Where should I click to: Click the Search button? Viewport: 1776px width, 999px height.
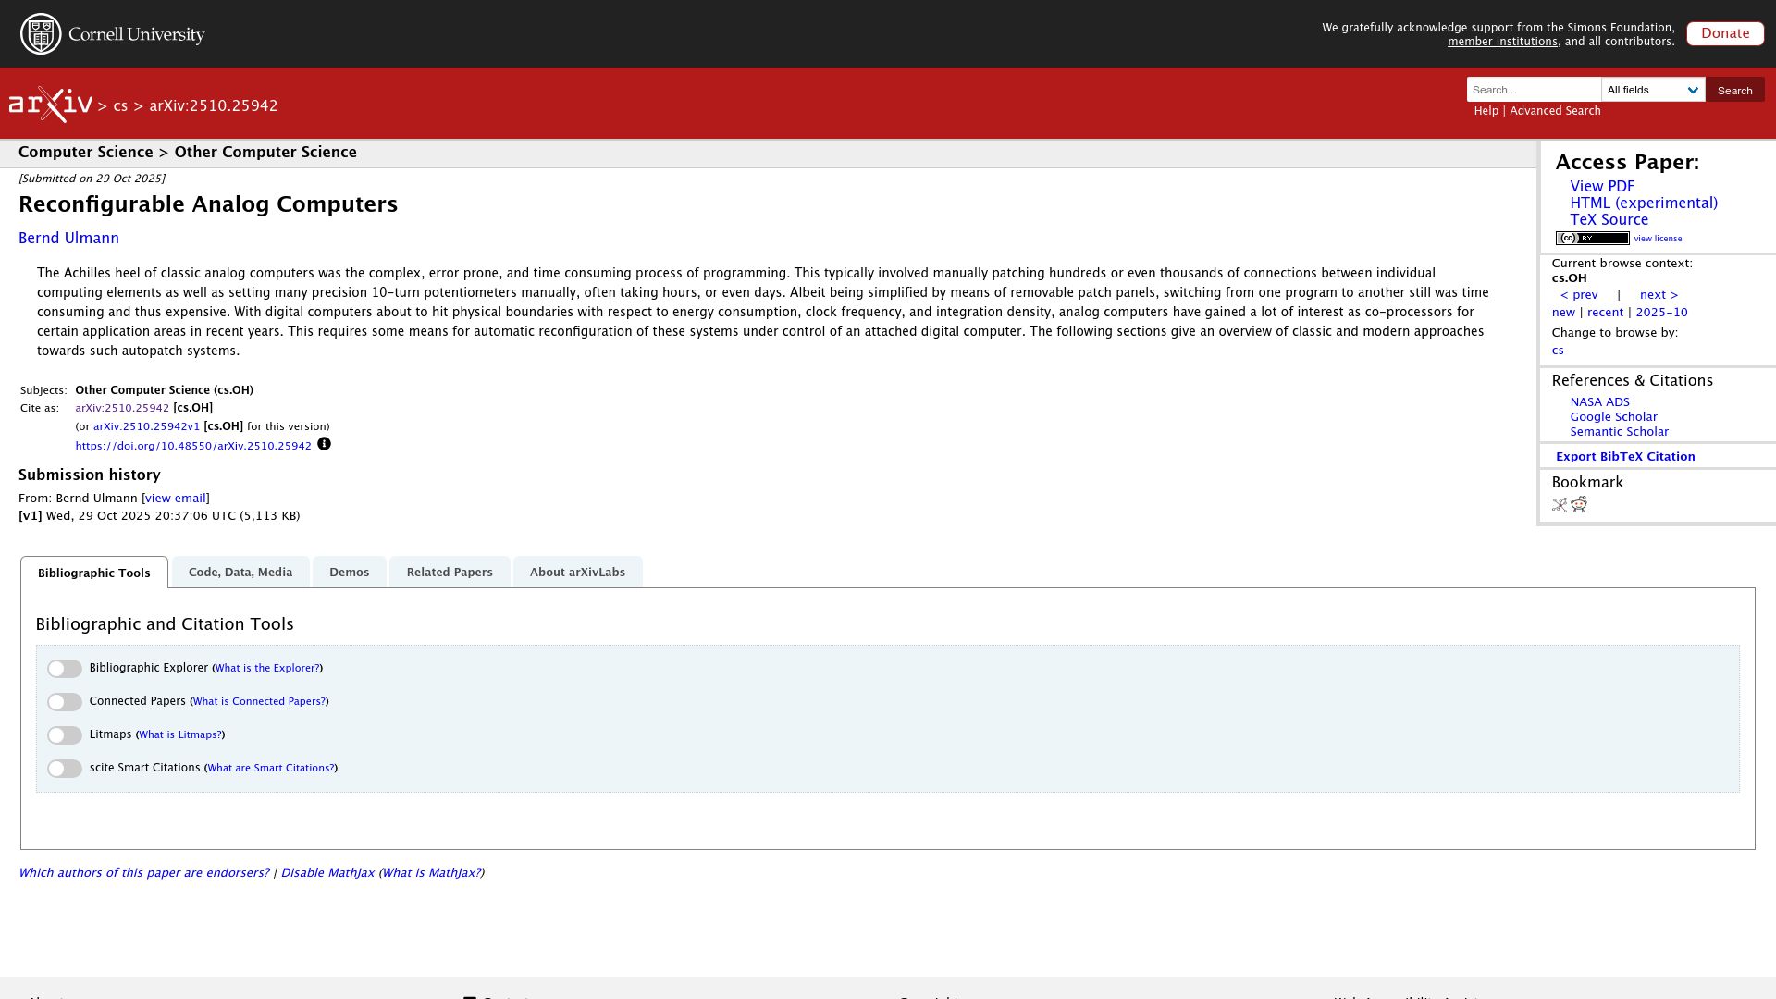tap(1734, 90)
